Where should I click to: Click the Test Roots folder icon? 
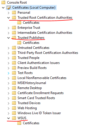click(x=14, y=73)
